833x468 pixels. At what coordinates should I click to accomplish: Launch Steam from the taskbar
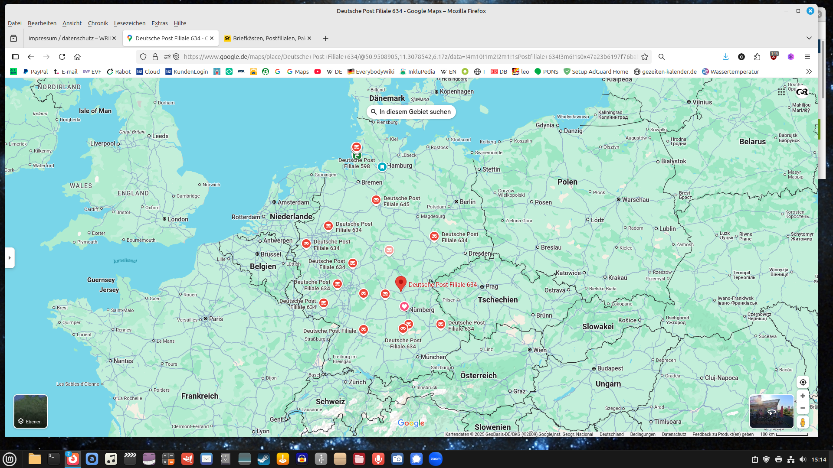(263, 459)
